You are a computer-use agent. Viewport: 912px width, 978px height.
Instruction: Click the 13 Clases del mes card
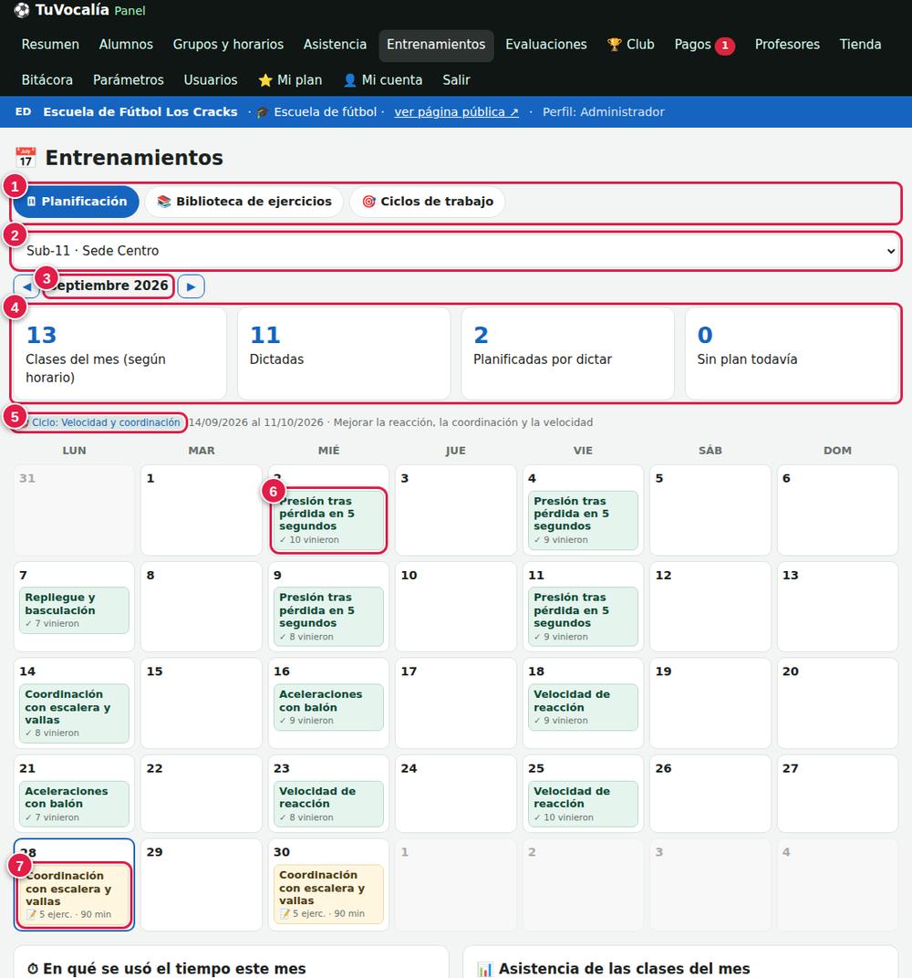pyautogui.click(x=119, y=354)
